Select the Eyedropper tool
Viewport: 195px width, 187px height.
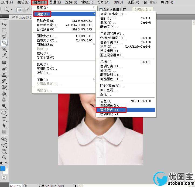pos(4,55)
